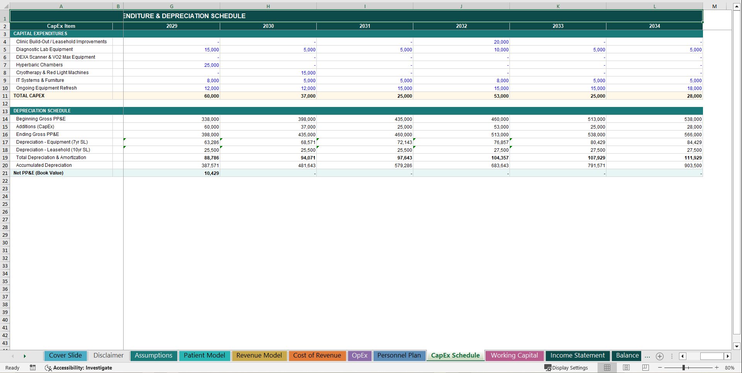
Task: Select the Cost of Revenue tab
Action: [x=317, y=356]
